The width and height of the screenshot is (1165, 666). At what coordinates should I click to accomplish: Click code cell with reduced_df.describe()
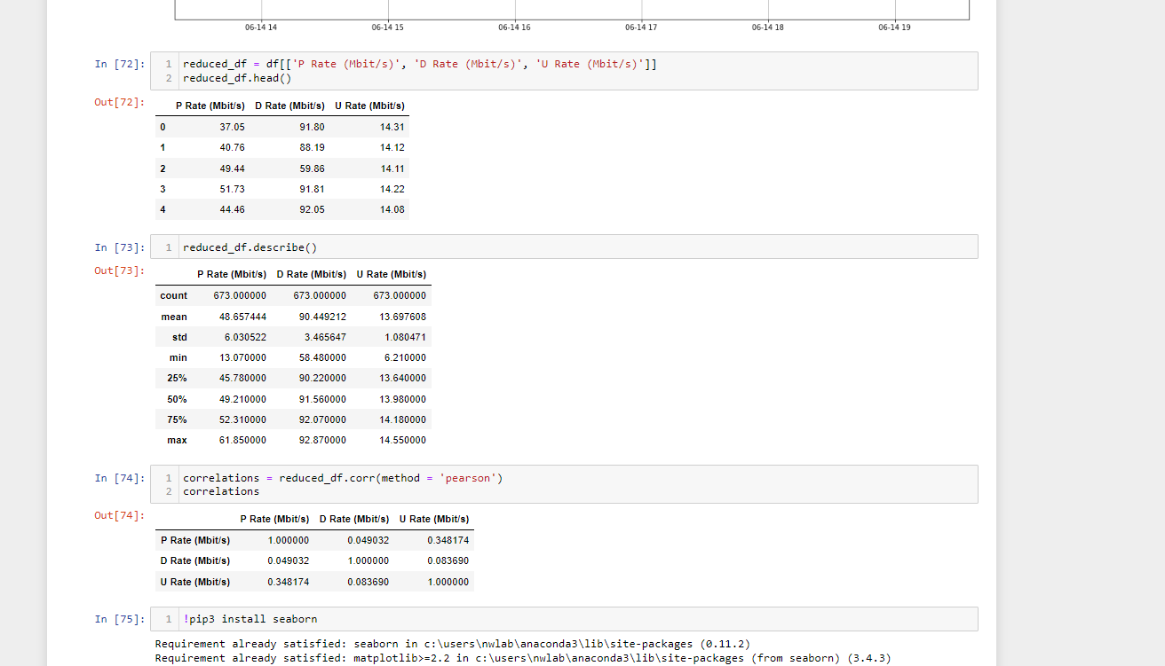[x=564, y=247]
